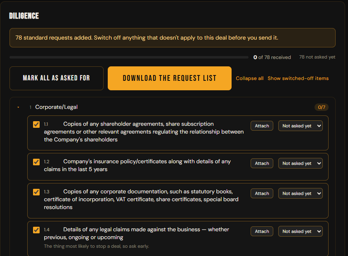Attach file to item 1.2 insurance
Screen dimensions: 348x256
tap(262, 163)
